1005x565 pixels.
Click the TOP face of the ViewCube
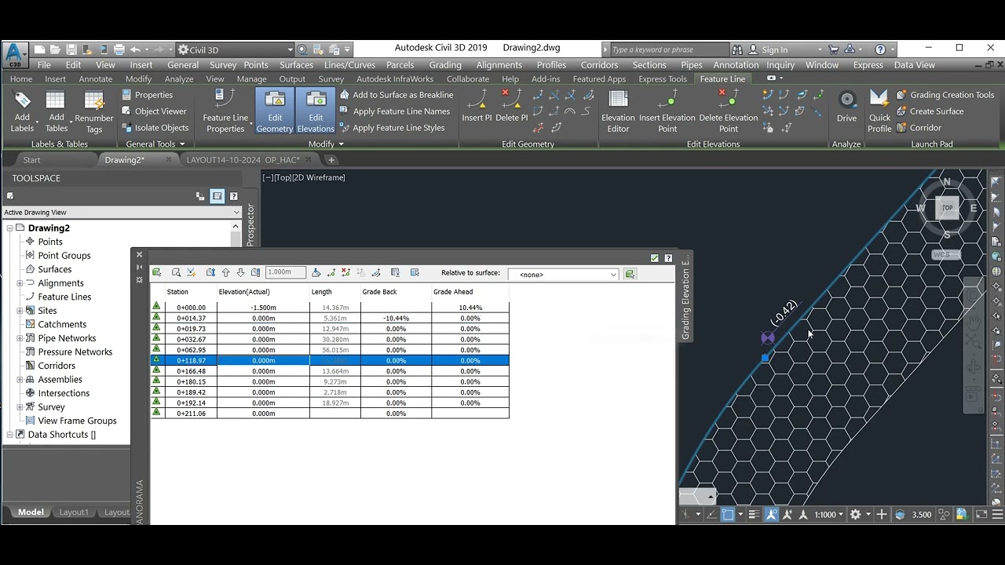point(947,208)
